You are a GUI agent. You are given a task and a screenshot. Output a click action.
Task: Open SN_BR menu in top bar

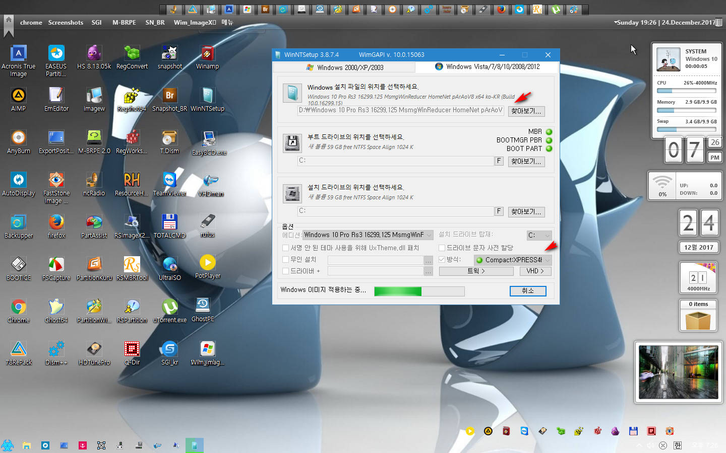point(155,22)
